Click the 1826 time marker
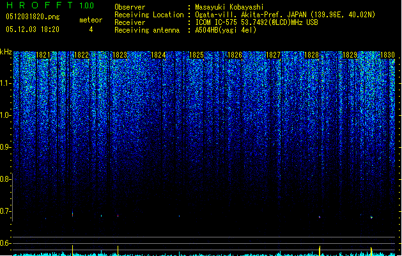The width and height of the screenshot is (402, 256). (x=235, y=55)
